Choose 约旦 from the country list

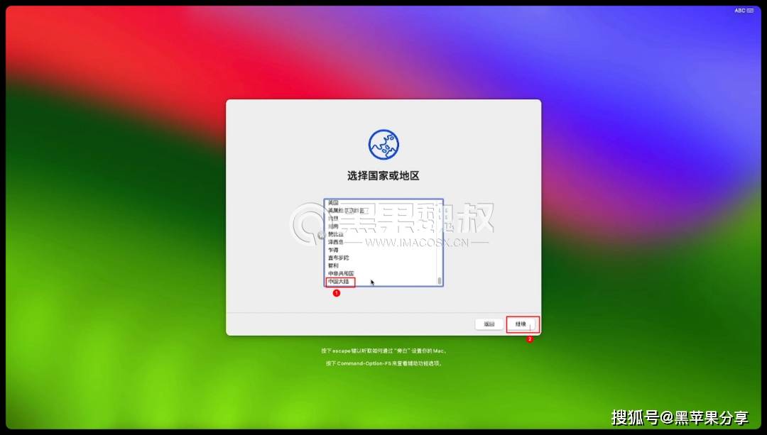[x=333, y=219]
